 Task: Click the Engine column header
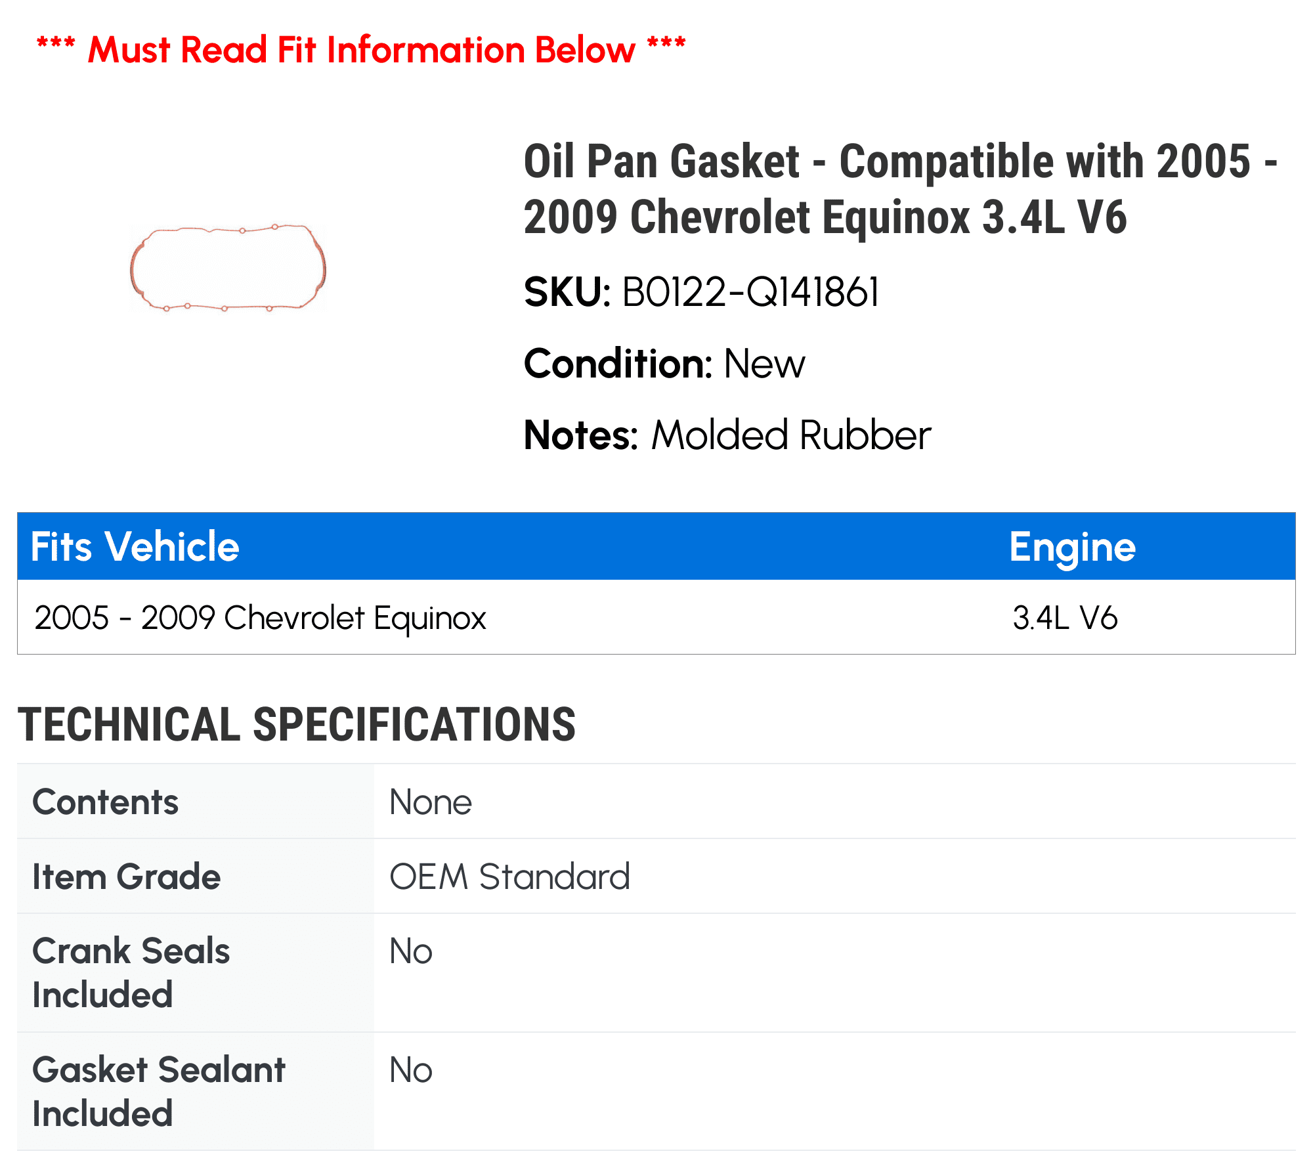[1072, 548]
